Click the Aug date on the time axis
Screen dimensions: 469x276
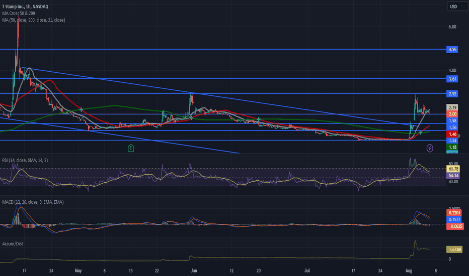[x=409, y=270]
